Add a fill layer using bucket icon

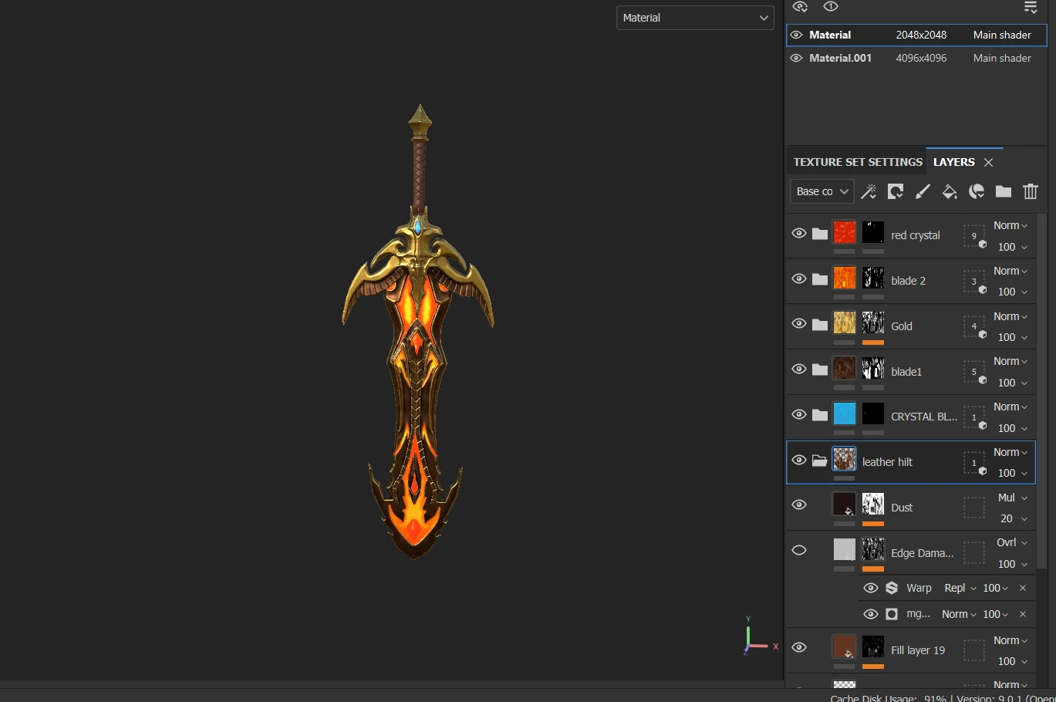pyautogui.click(x=950, y=191)
